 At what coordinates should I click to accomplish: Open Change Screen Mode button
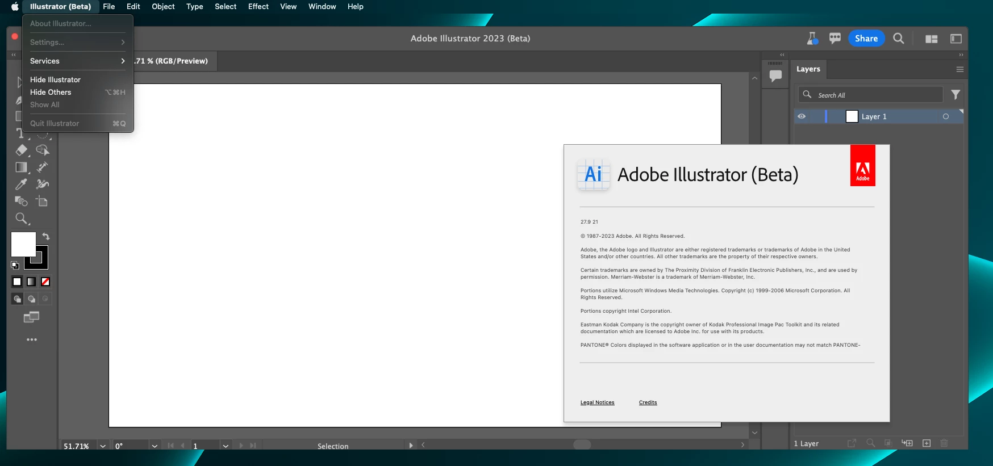pyautogui.click(x=31, y=317)
